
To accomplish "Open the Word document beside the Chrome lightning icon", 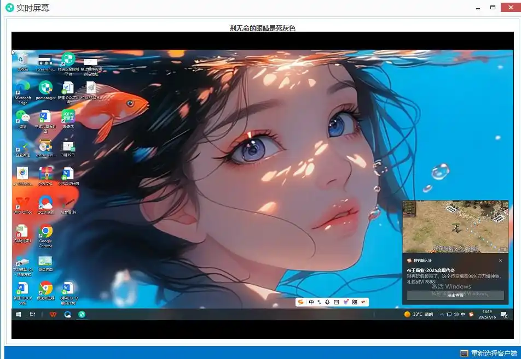I will coord(68,293).
